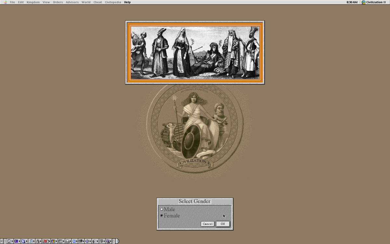Expand the arrow beside the speaker volume icon
This screenshot has height=244, width=390.
tap(90, 241)
